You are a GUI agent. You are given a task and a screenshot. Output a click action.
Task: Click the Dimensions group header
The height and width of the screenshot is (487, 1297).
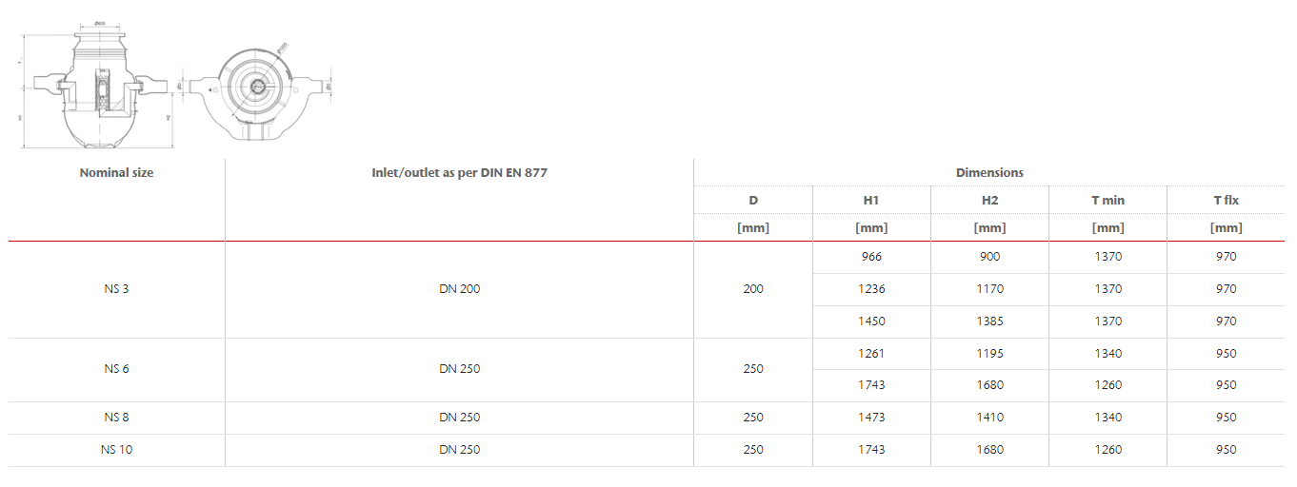click(x=989, y=173)
